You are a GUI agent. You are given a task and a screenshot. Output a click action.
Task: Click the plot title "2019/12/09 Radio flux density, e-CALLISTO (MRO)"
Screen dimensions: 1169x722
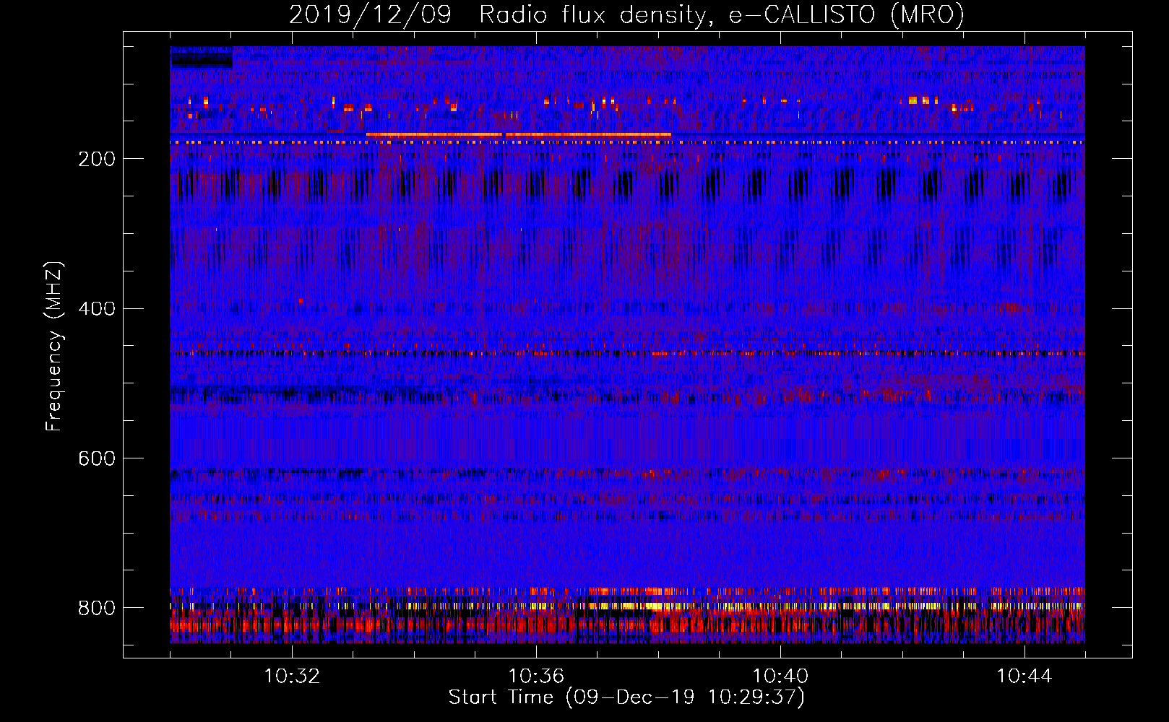626,15
